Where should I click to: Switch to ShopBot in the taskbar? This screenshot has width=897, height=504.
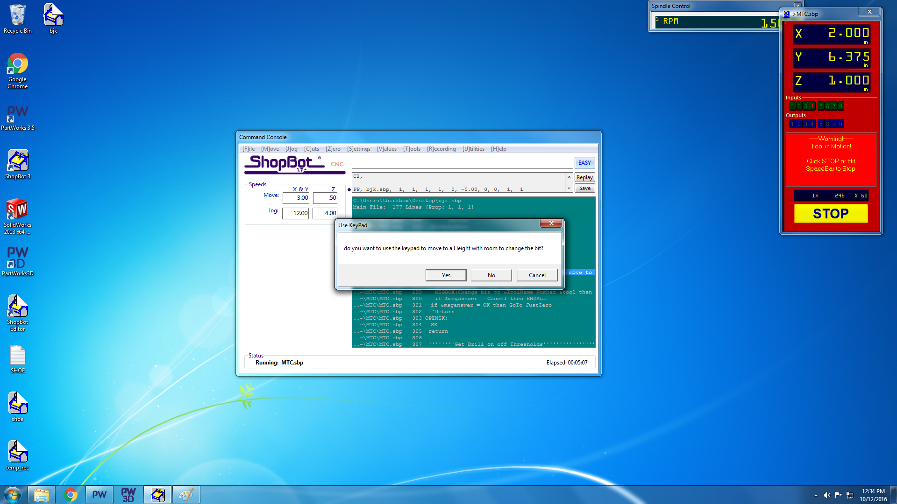pos(157,495)
